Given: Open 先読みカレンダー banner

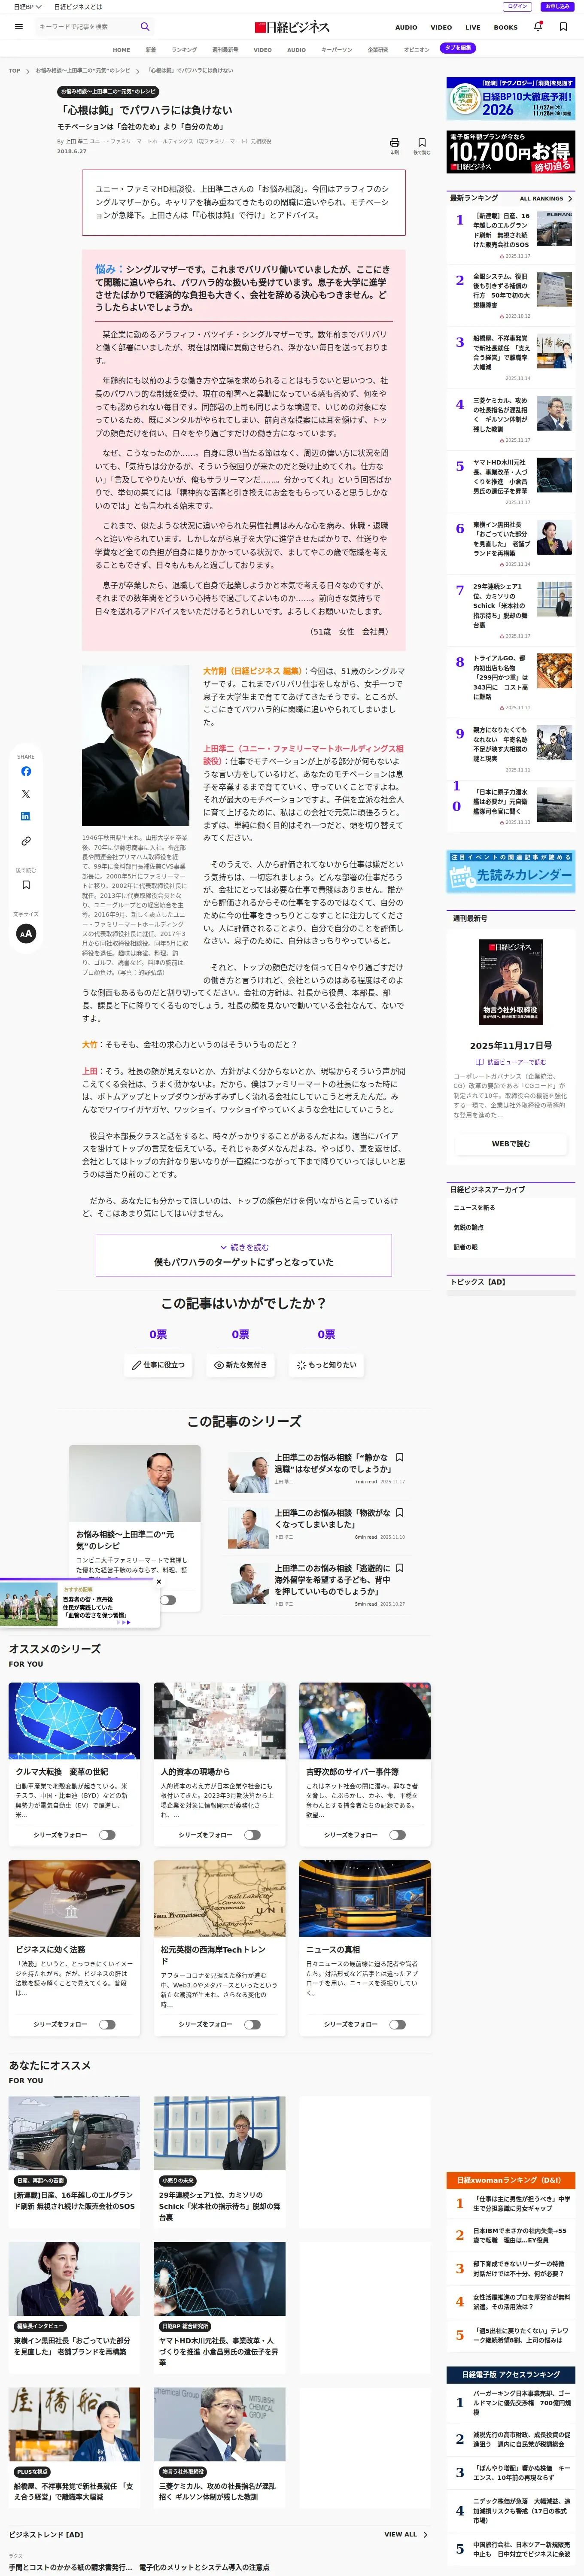Looking at the screenshot, I should click(x=511, y=872).
